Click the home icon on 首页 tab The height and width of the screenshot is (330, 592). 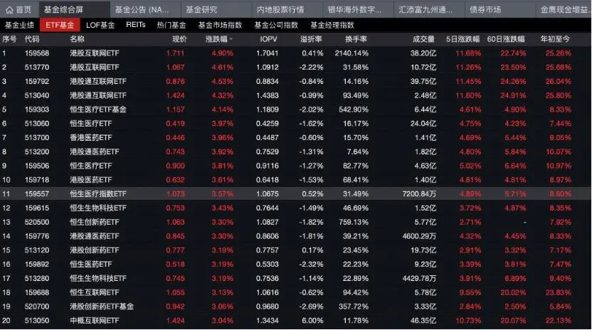[x=9, y=10]
